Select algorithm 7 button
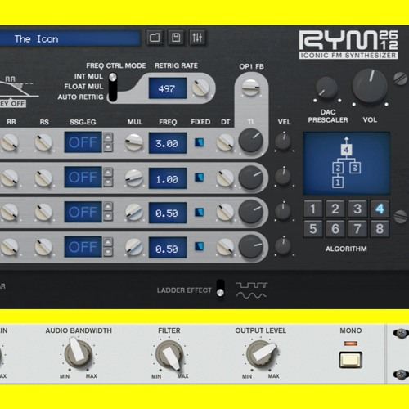Screen dimensions: 409x409 pyautogui.click(x=357, y=228)
